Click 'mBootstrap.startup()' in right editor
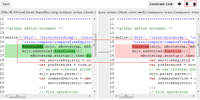Screen dimensions: 200x100 pos(162,56)
